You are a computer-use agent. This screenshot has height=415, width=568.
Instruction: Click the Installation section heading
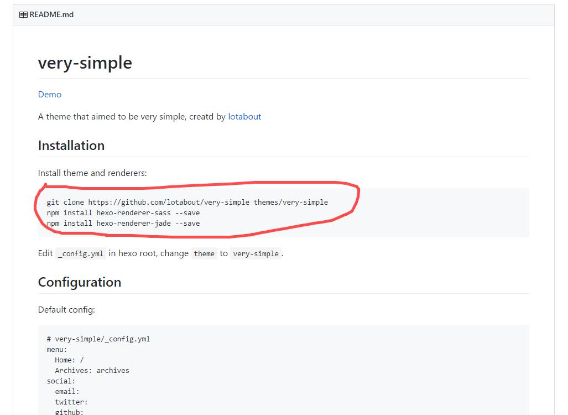(71, 146)
